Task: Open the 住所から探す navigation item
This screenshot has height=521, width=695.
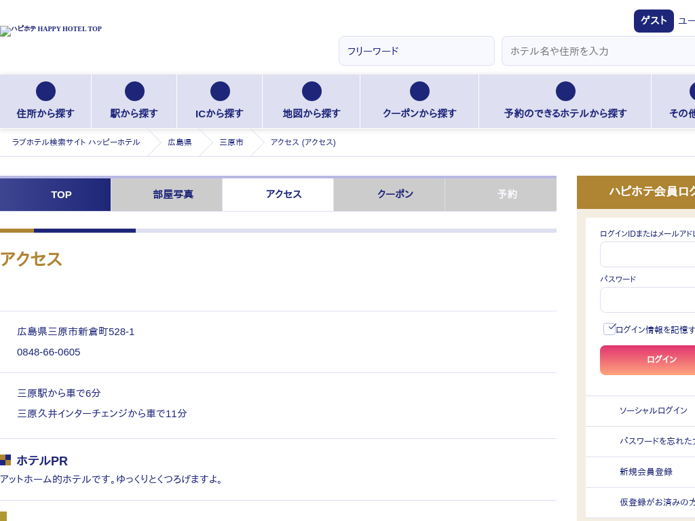Action: pos(45,102)
